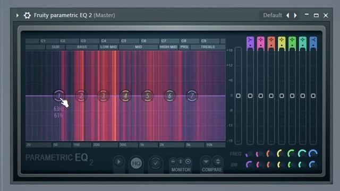Click the COMPARE down arrow store button

(x=206, y=161)
